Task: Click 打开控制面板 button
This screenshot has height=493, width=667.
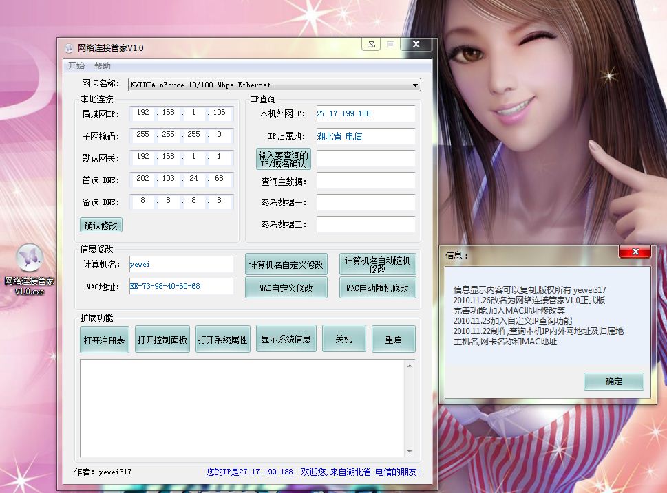Action: [162, 340]
